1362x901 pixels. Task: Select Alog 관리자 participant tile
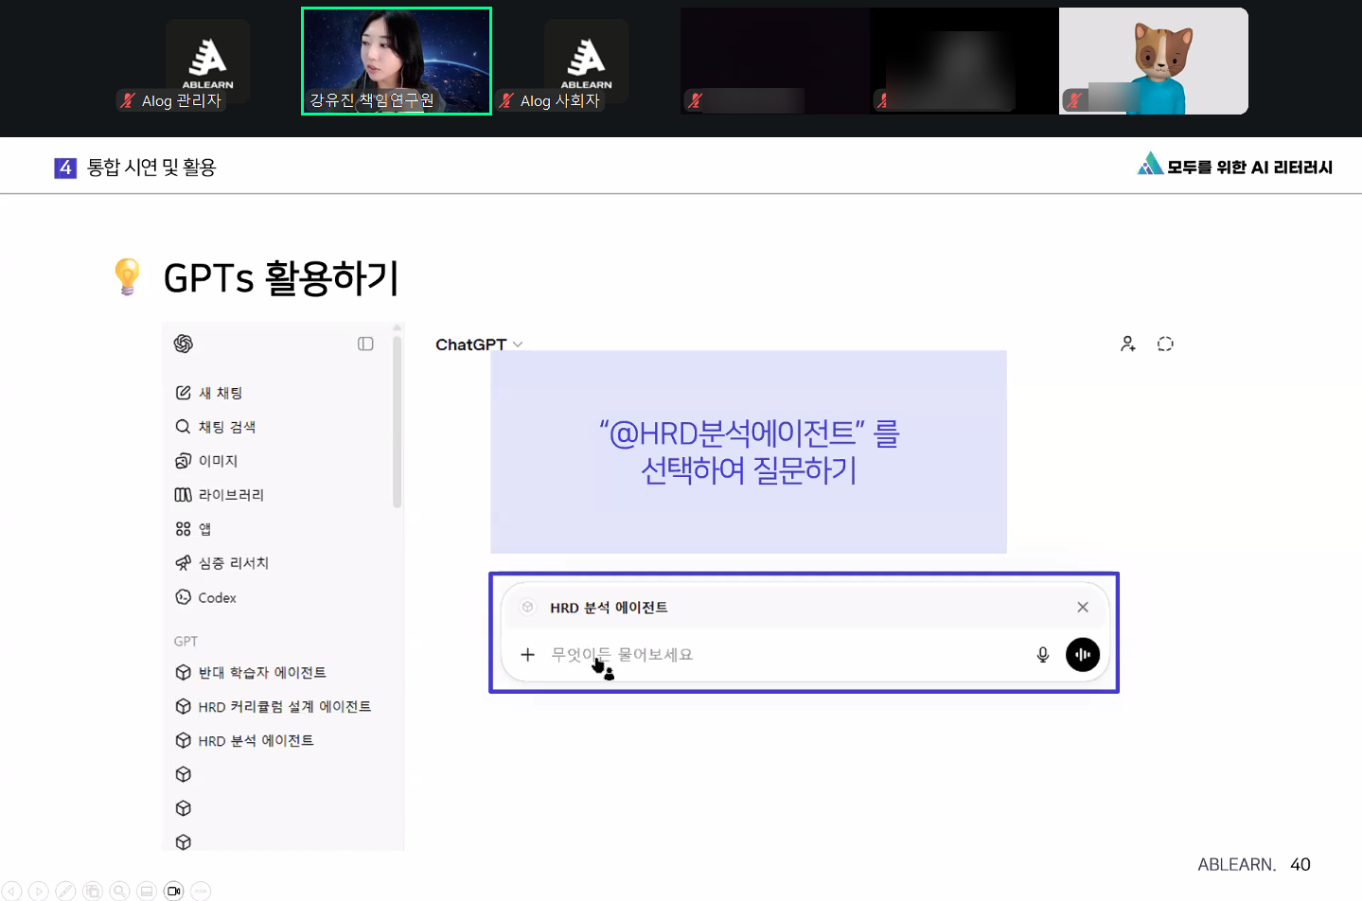(207, 62)
